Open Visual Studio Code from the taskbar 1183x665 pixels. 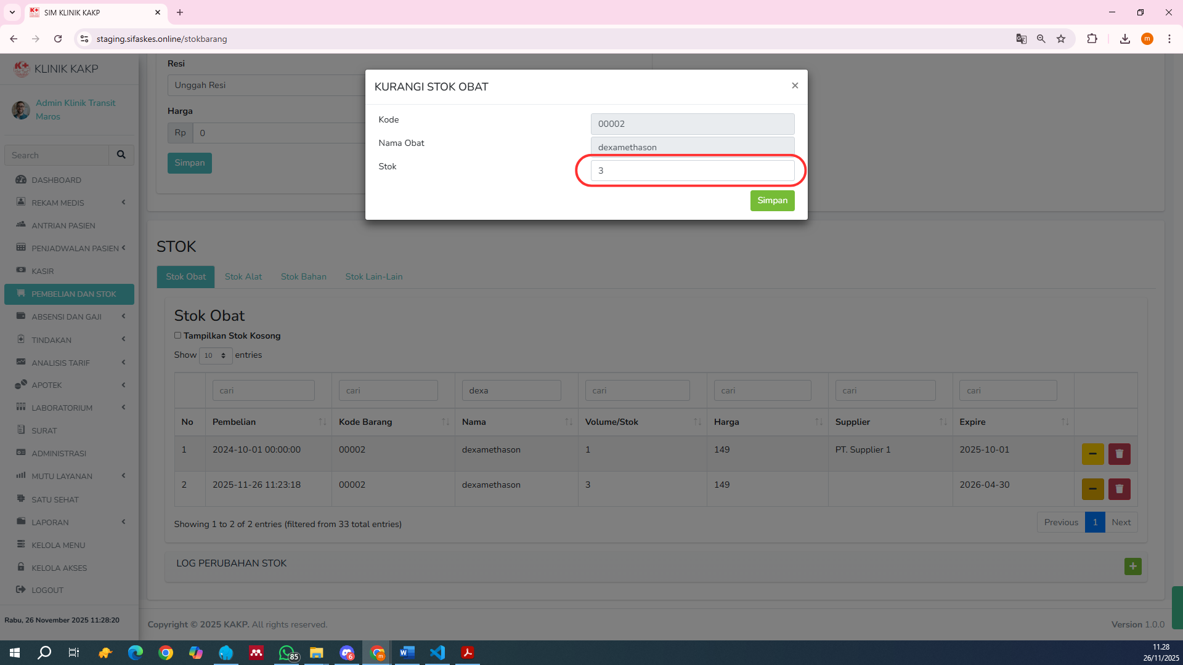pos(437,653)
